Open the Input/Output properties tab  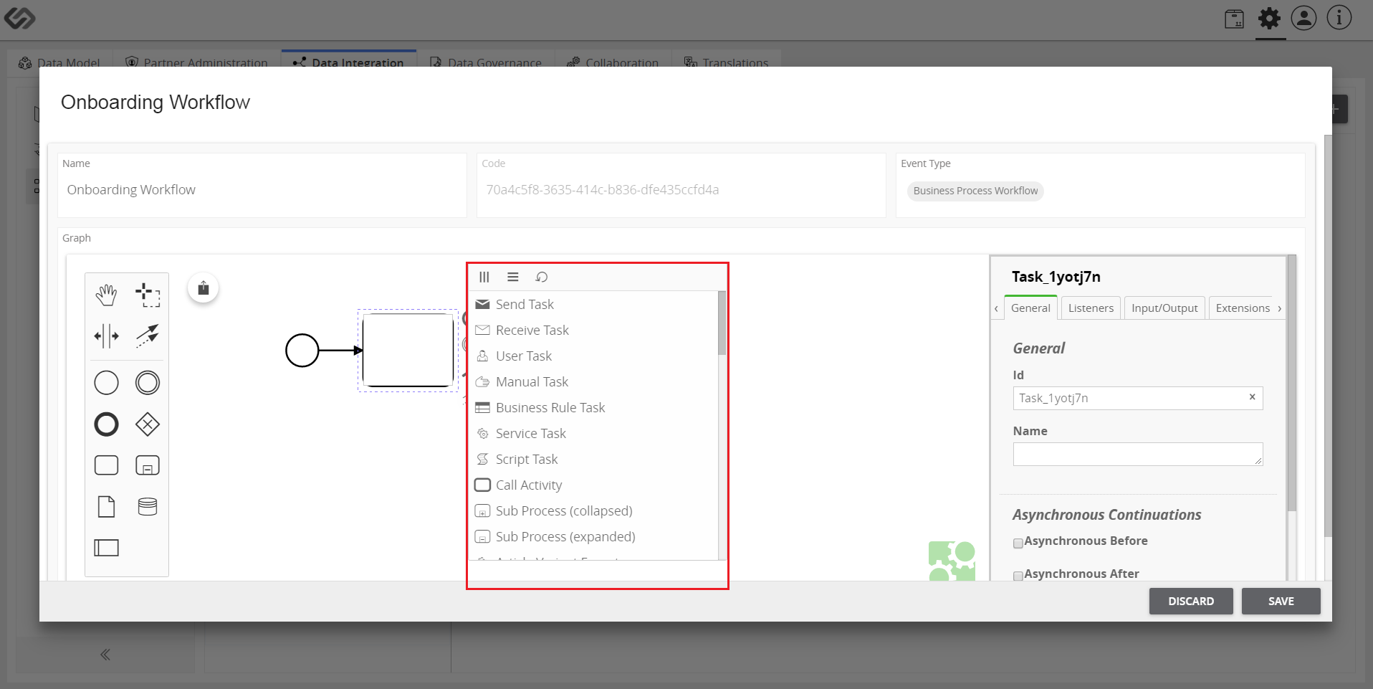point(1164,308)
